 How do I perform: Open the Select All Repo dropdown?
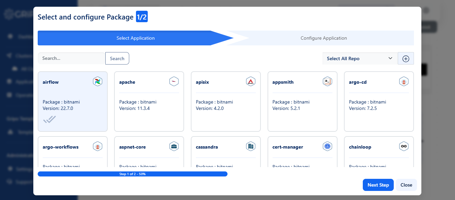pyautogui.click(x=360, y=58)
